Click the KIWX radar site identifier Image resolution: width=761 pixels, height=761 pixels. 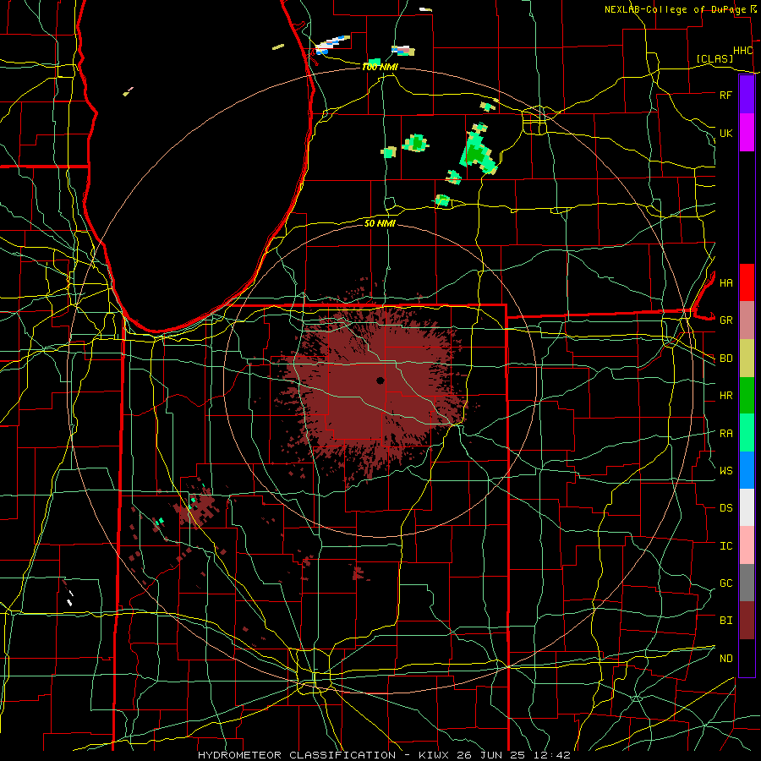432,755
